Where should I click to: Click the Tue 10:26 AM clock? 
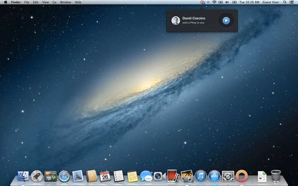pos(249,2)
